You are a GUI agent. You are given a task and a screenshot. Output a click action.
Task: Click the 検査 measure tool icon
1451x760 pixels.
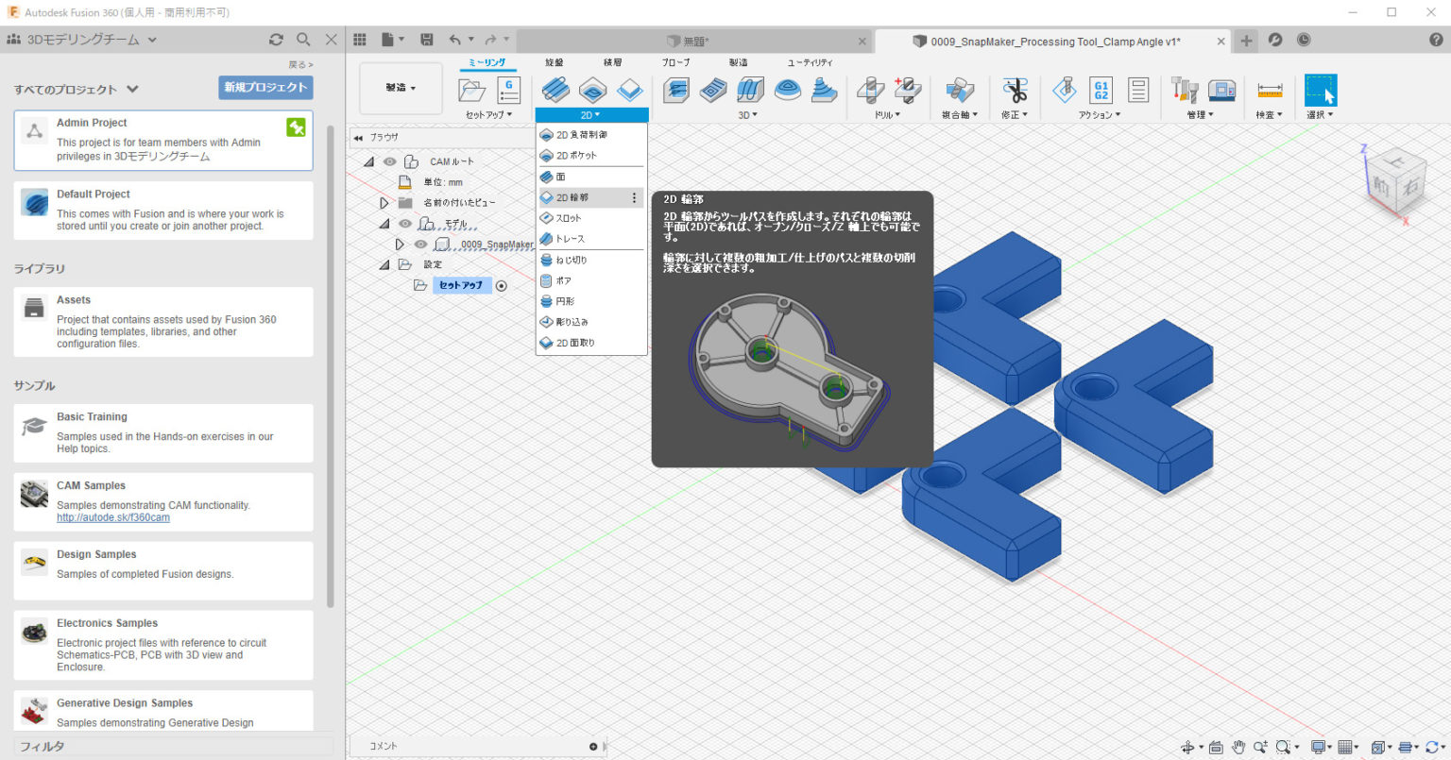click(x=1270, y=90)
